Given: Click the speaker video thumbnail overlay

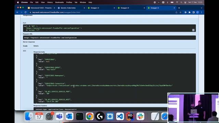Looking at the screenshot, I should 193,108.
